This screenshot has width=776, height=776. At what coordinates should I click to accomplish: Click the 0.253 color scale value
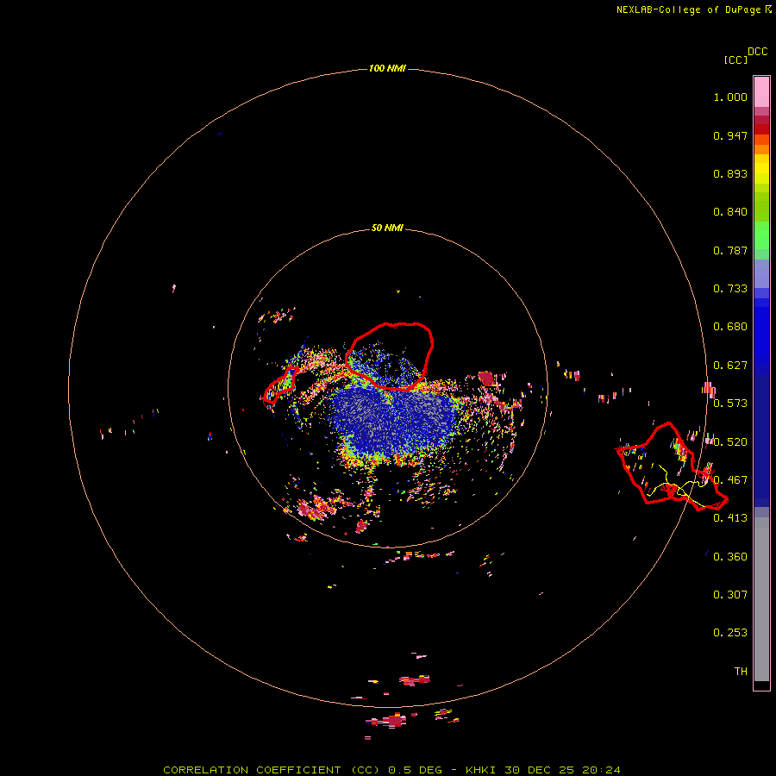pos(730,633)
